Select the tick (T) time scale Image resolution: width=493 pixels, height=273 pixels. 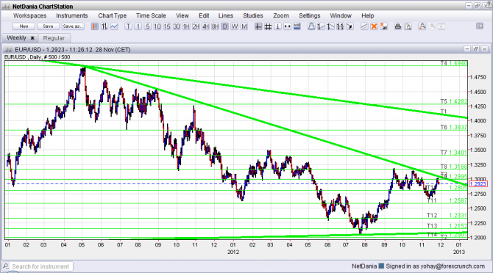128,26
